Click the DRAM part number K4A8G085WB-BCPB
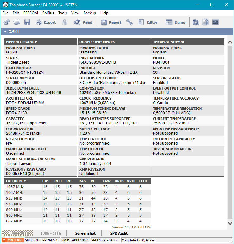Screen dimensions: 234x244 (x=98, y=62)
